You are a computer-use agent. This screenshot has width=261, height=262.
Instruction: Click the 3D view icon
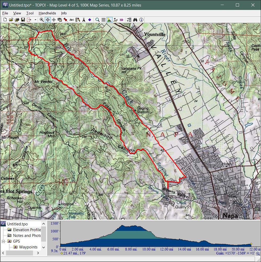(121, 20)
